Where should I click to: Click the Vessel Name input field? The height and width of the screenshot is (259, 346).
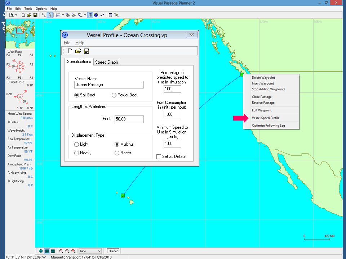[x=109, y=85]
